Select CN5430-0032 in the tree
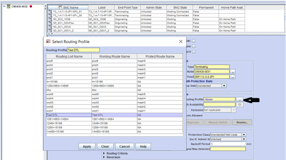 click(x=20, y=7)
